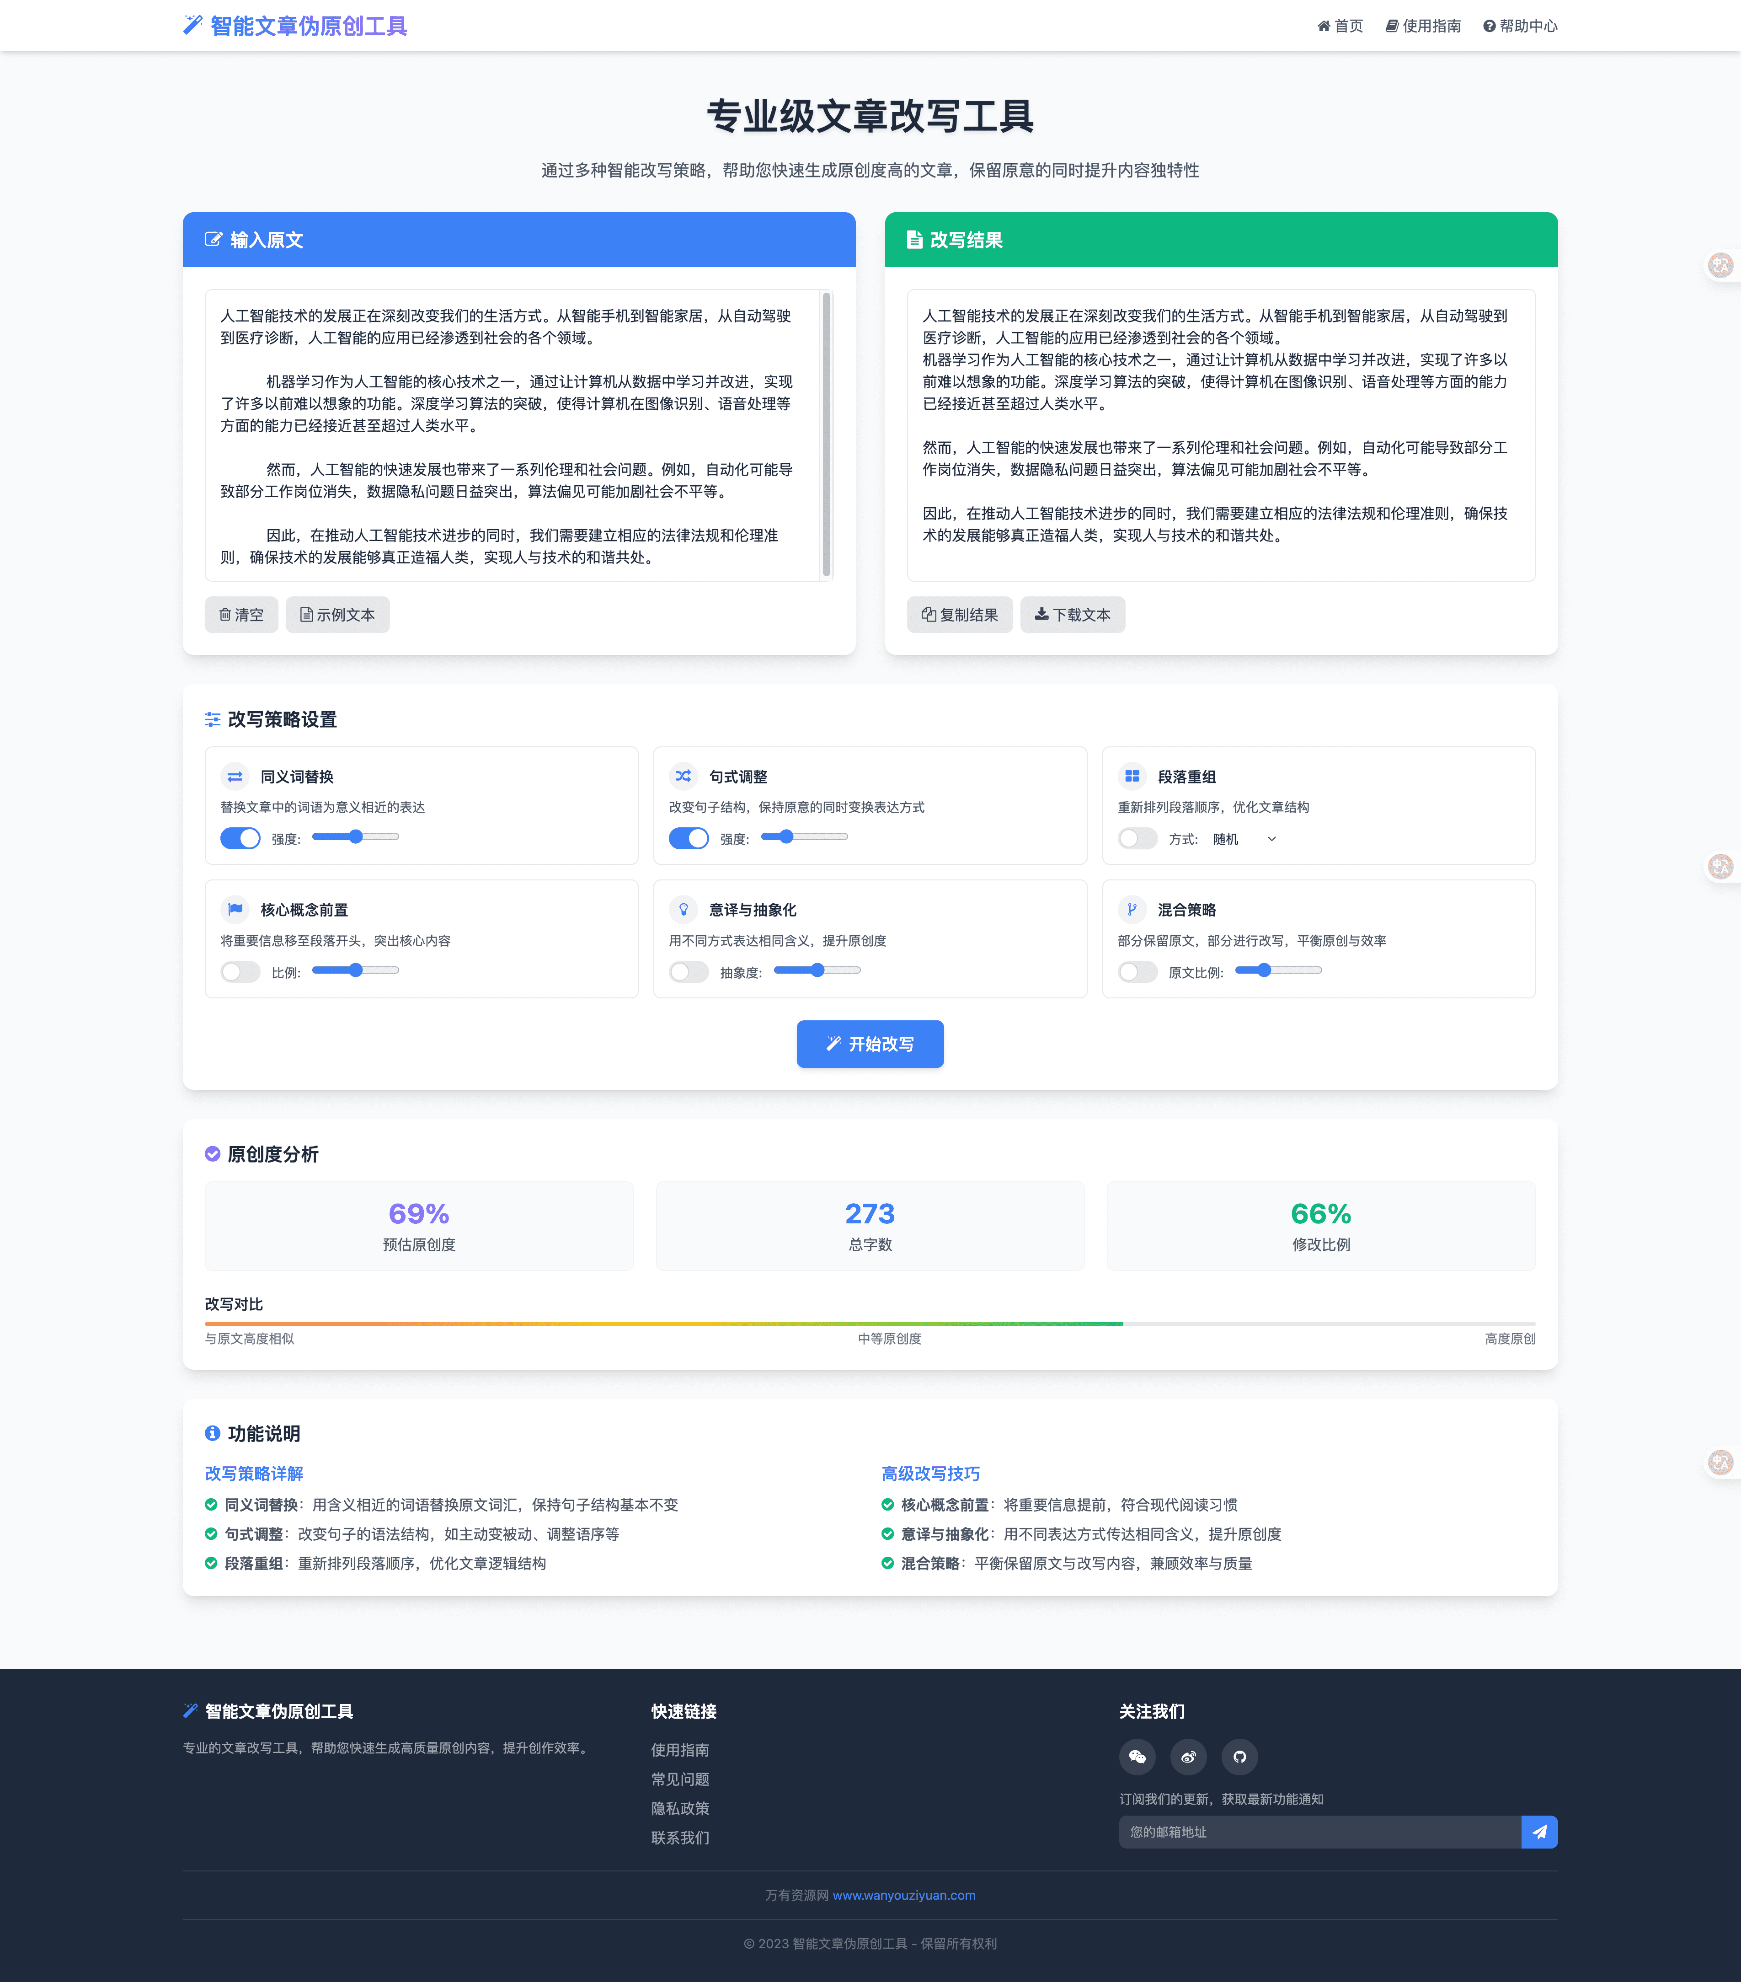1741x1983 pixels.
Task: Click the 首页 navigation item
Action: (x=1340, y=26)
